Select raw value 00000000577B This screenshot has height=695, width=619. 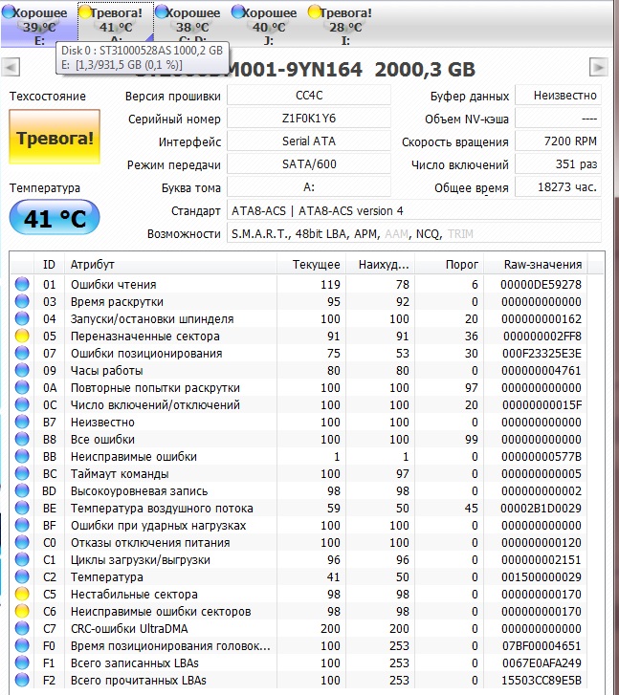click(542, 457)
